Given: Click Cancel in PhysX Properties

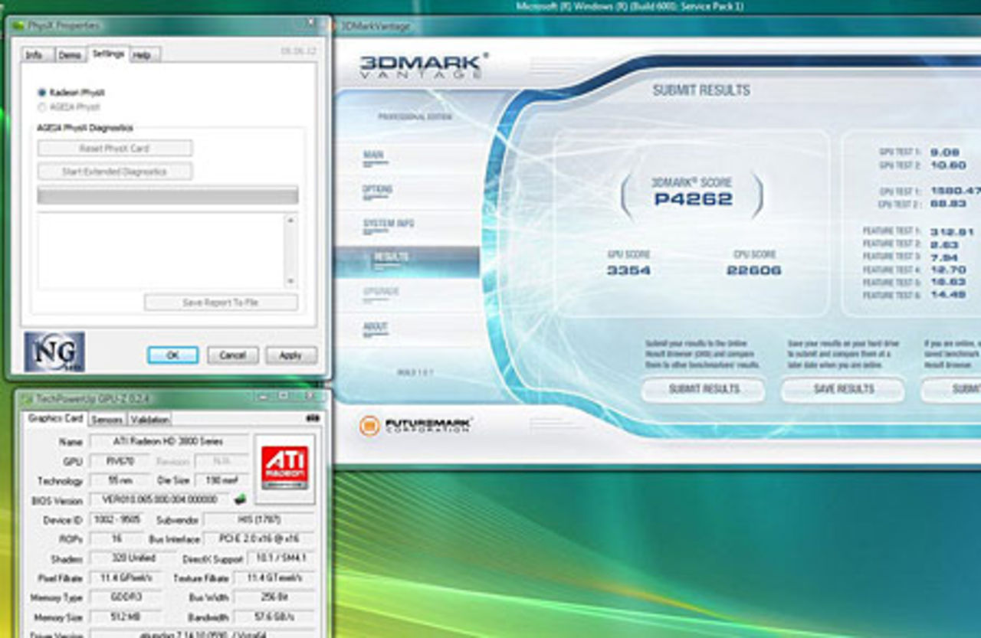Looking at the screenshot, I should click(x=232, y=355).
